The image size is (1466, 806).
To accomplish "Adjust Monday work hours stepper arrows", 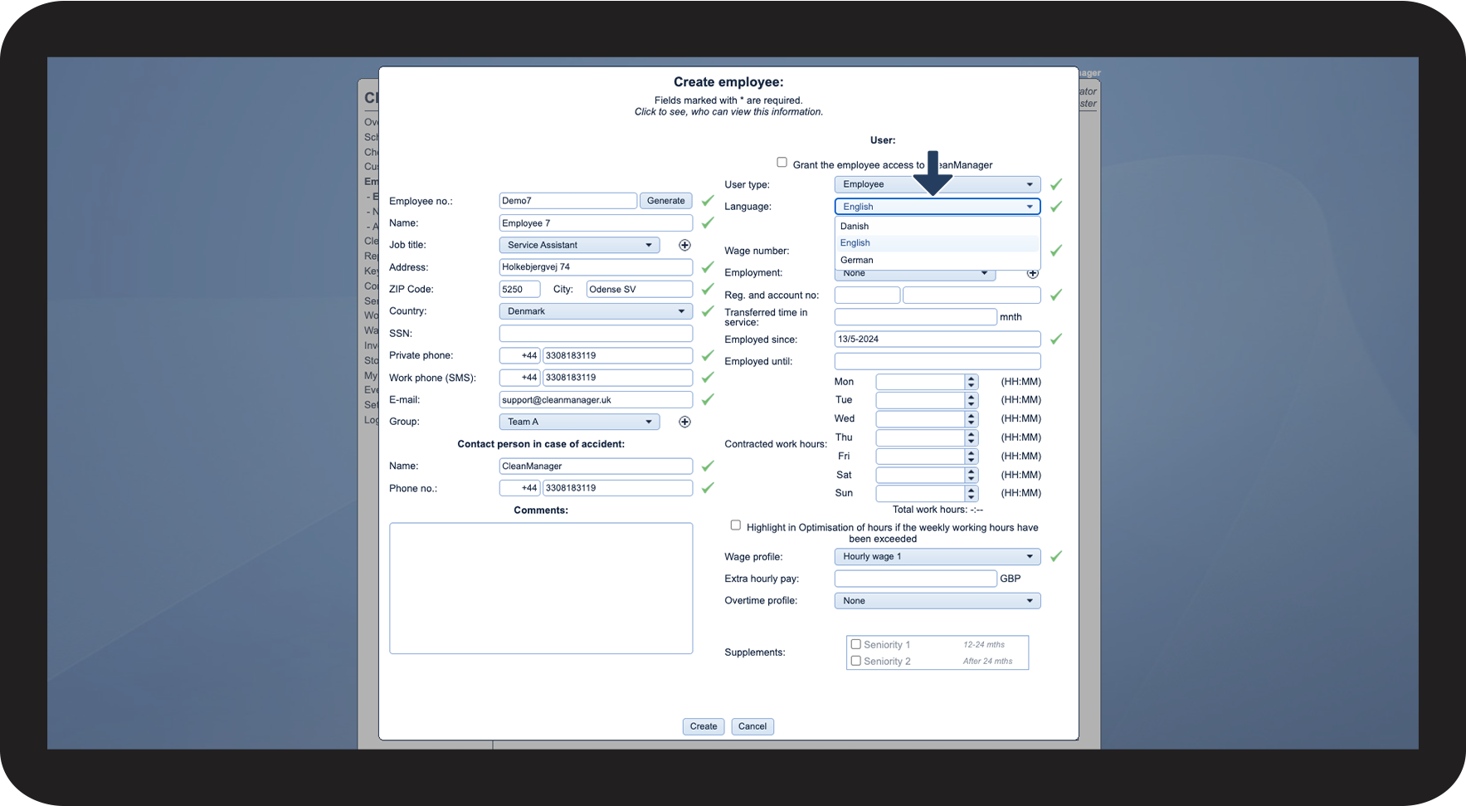I will (972, 382).
